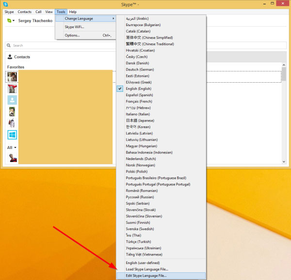291x280 pixels.
Task: Select the contact avatar with the Santa hat
Action: (12, 88)
